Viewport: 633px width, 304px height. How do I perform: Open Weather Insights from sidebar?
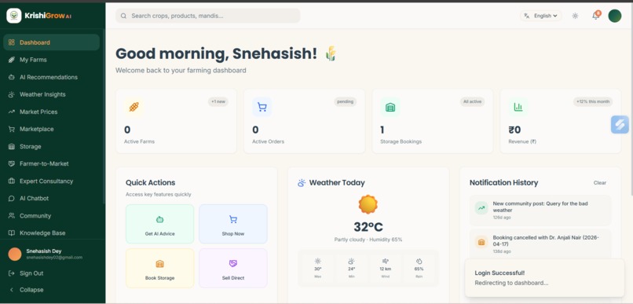click(51, 94)
